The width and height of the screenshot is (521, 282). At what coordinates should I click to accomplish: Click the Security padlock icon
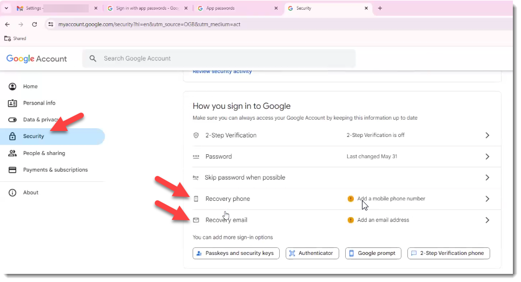[x=12, y=136]
